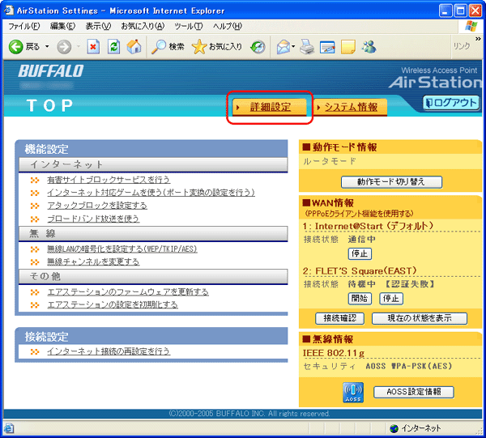Open the 検索 search magnifier button
Screen dimensions: 486x438
(x=168, y=47)
